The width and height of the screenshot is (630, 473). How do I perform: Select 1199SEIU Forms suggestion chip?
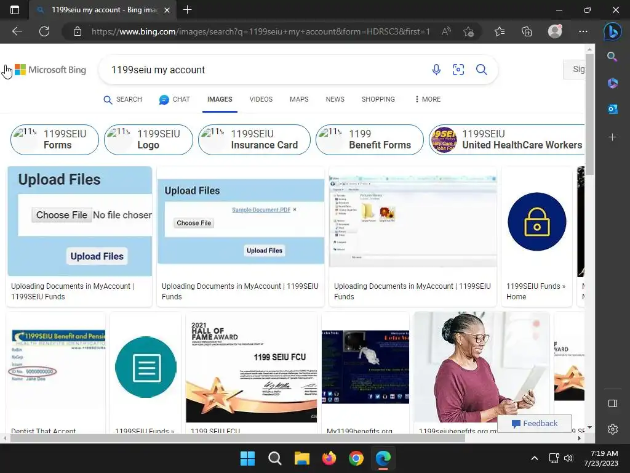(55, 140)
